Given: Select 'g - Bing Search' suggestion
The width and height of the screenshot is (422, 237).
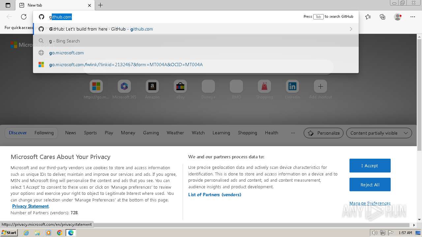Looking at the screenshot, I should tap(196, 41).
